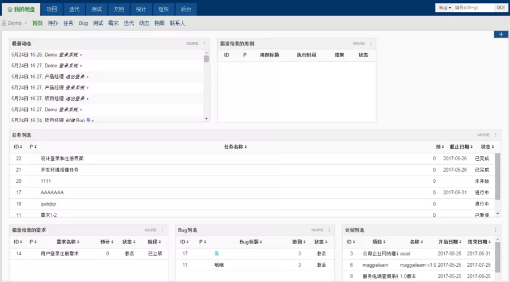Sort Bug列表 by 级别 column

pos(298,242)
